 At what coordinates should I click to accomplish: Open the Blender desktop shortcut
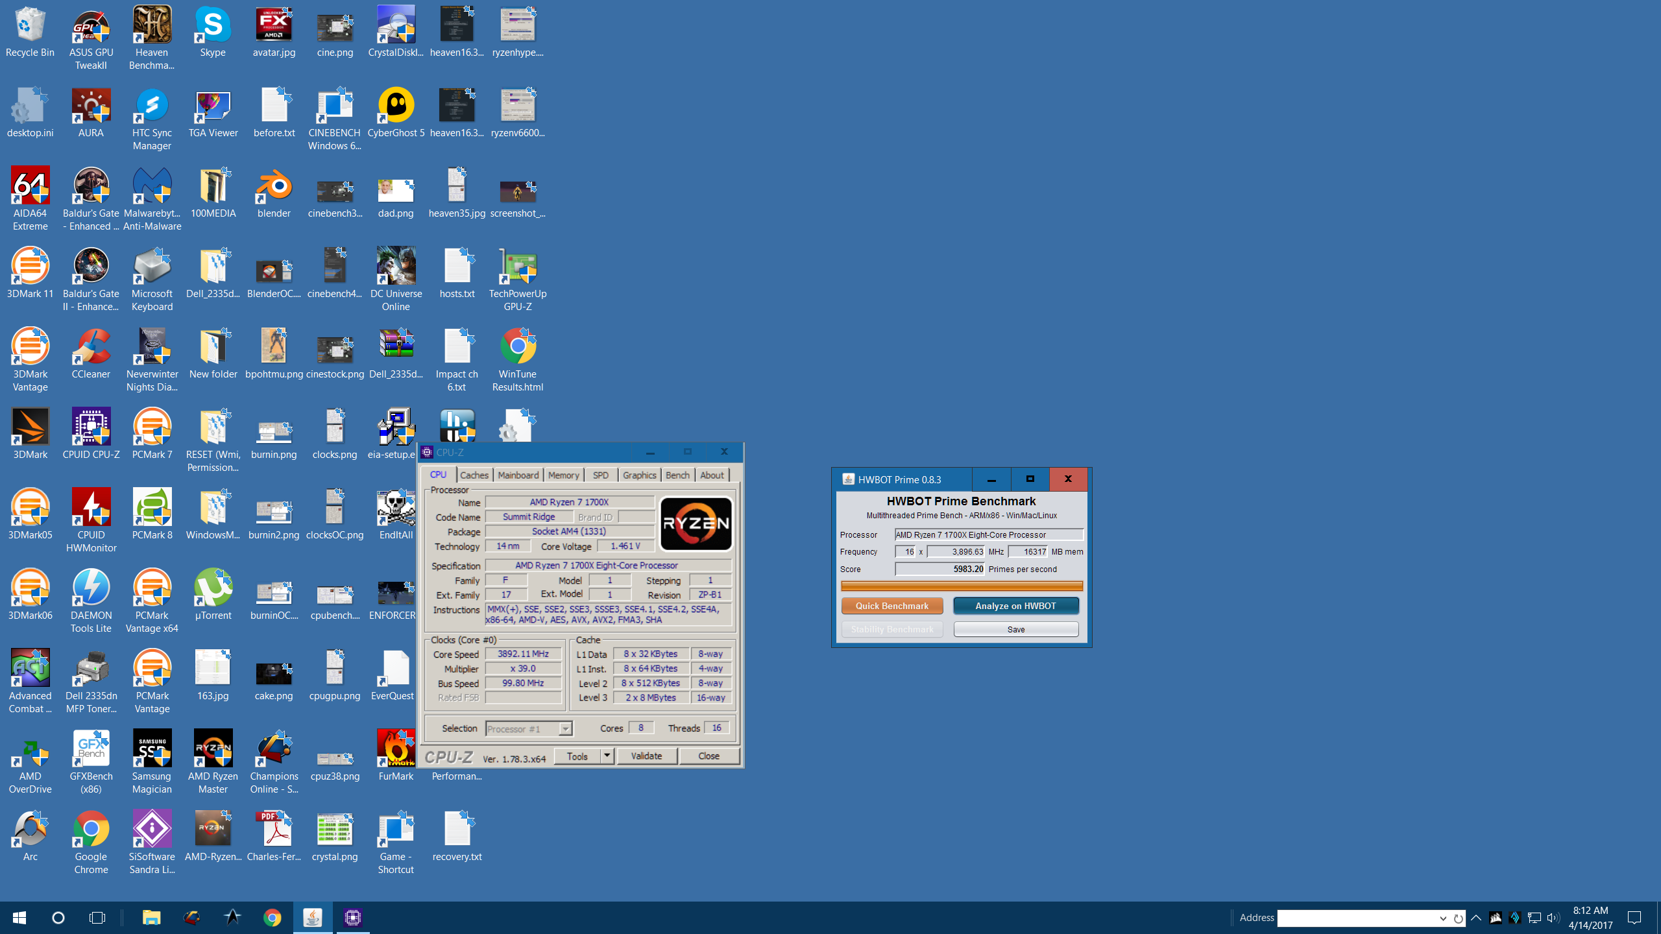click(x=274, y=193)
